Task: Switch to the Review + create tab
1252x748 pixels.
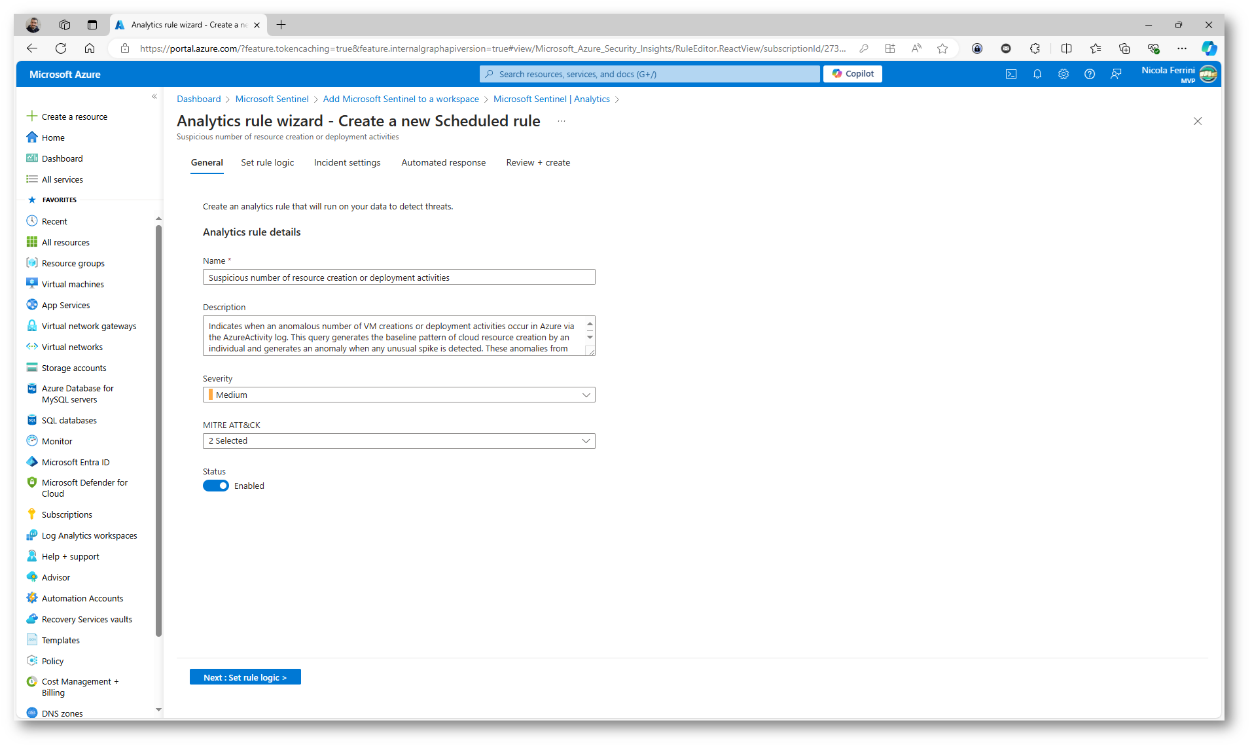Action: pyautogui.click(x=538, y=162)
